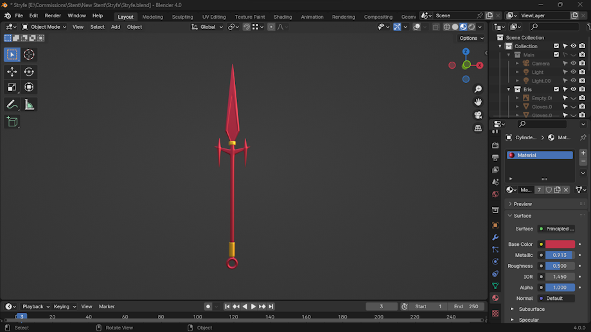591x332 pixels.
Task: Toggle show gizmo button in header
Action: (397, 27)
